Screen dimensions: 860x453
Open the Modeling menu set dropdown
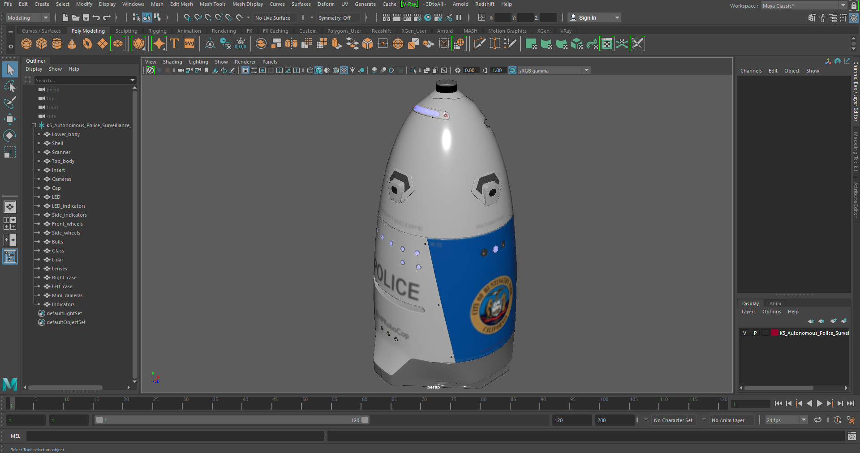coord(28,18)
